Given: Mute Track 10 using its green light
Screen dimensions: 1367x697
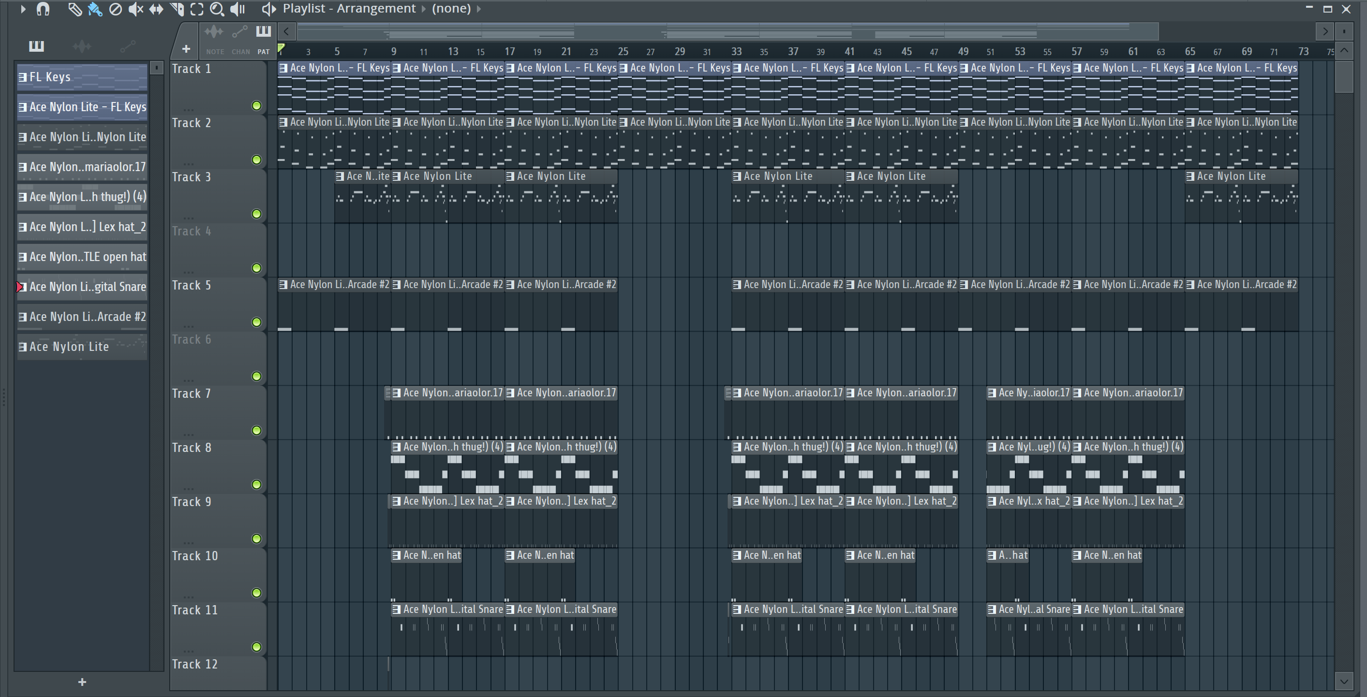Looking at the screenshot, I should click(x=256, y=593).
